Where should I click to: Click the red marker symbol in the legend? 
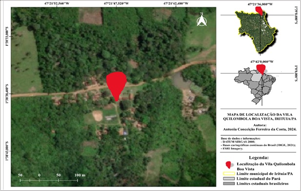[x=228, y=165]
